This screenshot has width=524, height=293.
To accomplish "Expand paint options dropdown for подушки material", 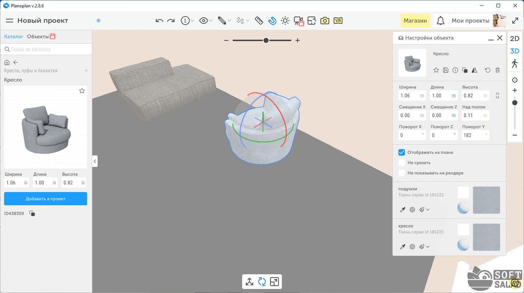I will pyautogui.click(x=428, y=210).
